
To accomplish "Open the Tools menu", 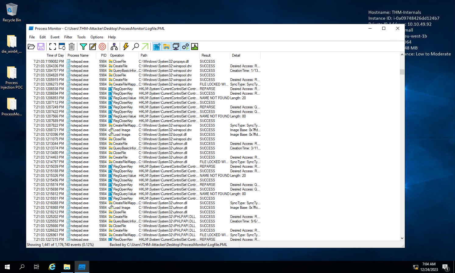I will pyautogui.click(x=81, y=37).
